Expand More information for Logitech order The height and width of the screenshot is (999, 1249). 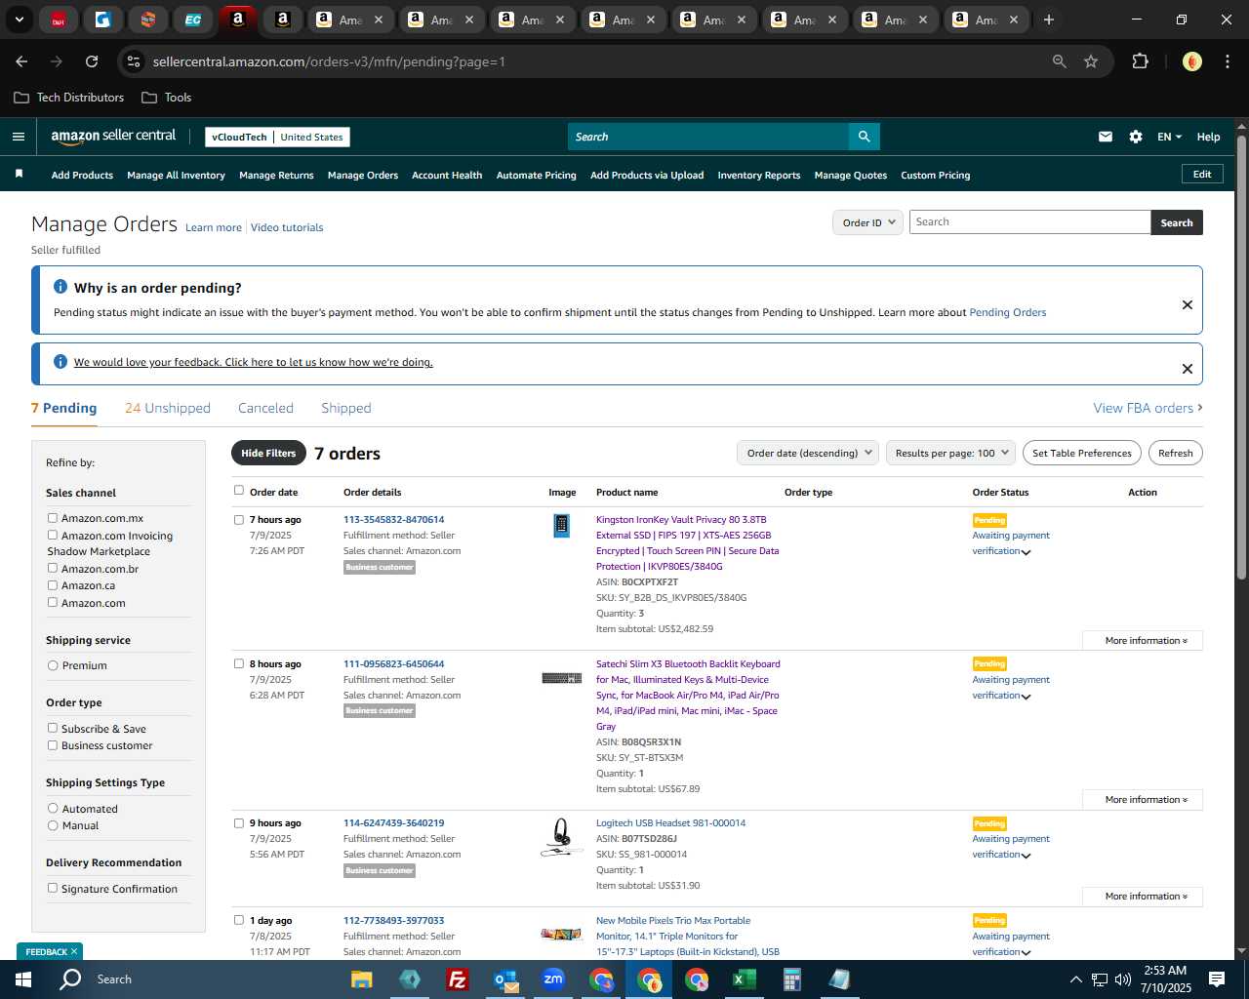1143,897
